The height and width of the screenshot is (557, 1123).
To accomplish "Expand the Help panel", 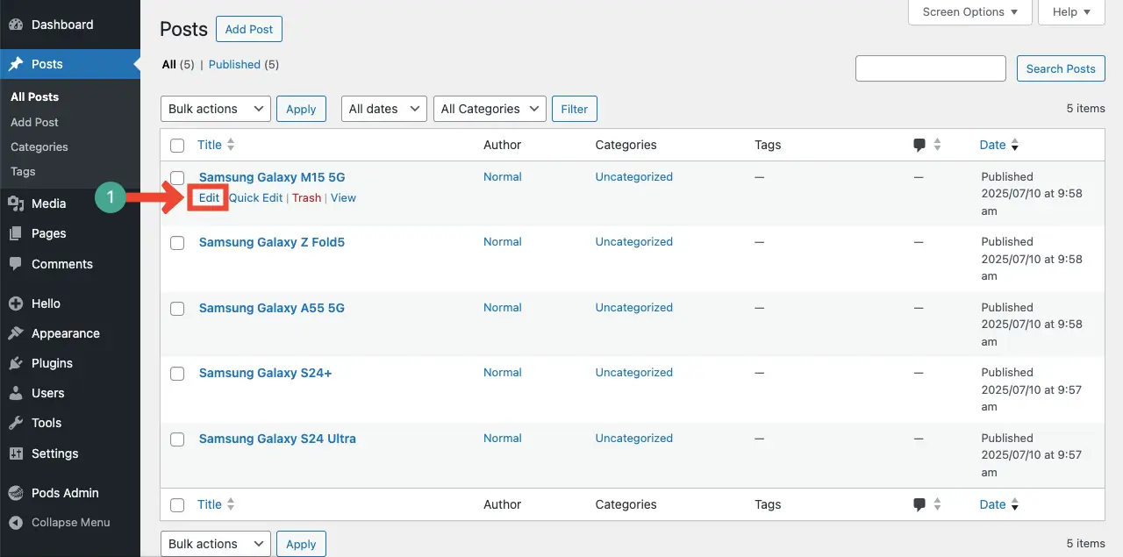I will click(x=1071, y=12).
